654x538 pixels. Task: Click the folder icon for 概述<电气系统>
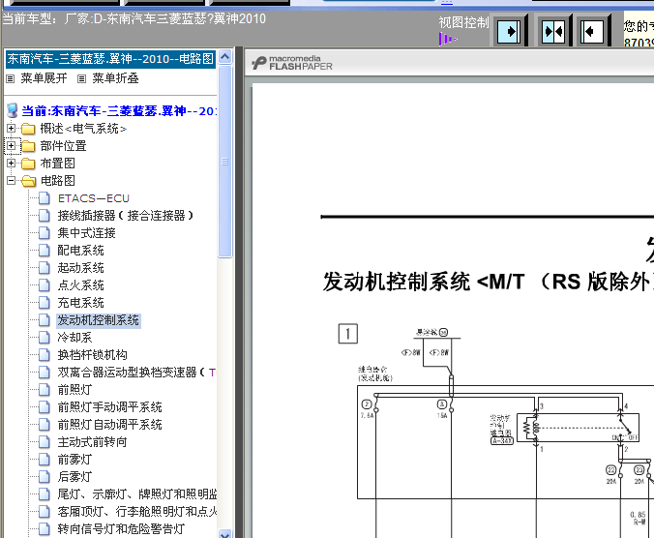point(28,129)
